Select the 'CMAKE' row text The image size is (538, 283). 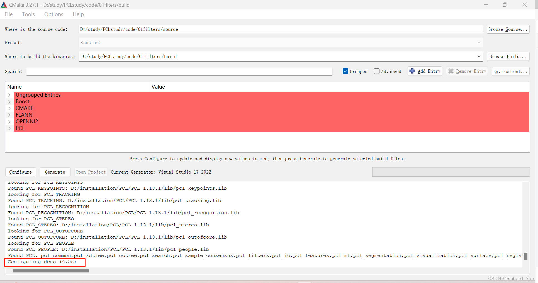point(25,108)
